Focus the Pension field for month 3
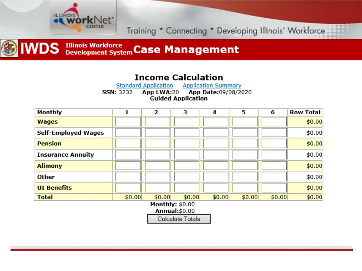 (187, 144)
